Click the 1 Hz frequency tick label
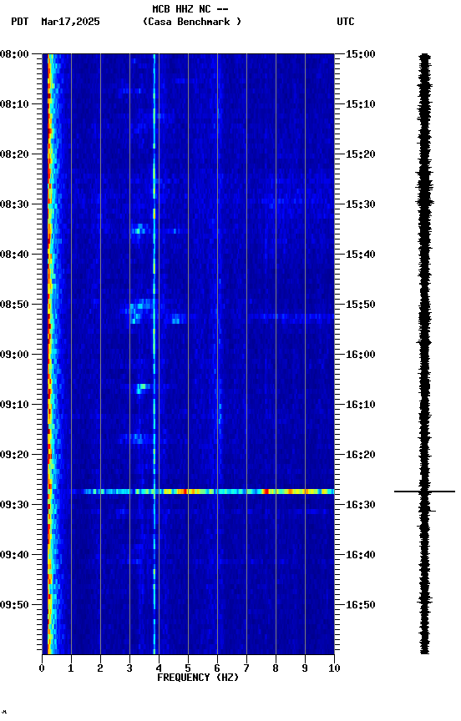Screen dimensions: 461x721 71,668
